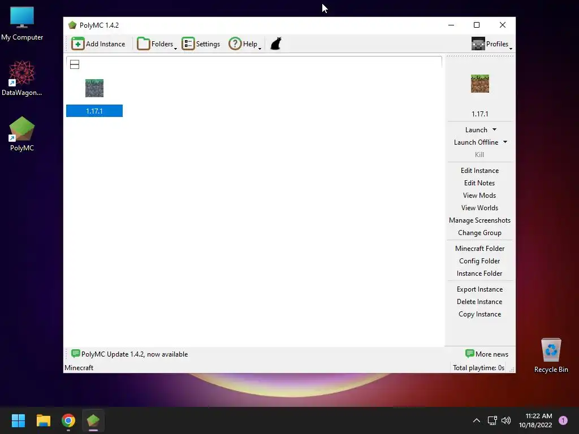Click the green speech bubble news icon next to the update text
Viewport: 579px width, 434px height.
(75, 354)
